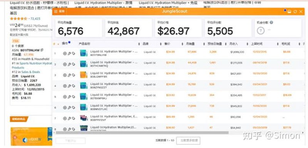
Task: Click the tag icon in row 4 (B08ZYNSZZ7)
Action: pos(73,86)
